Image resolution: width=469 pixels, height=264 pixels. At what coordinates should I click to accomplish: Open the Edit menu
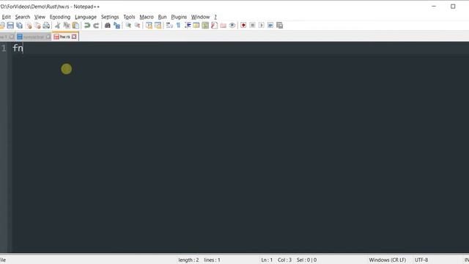(6, 17)
